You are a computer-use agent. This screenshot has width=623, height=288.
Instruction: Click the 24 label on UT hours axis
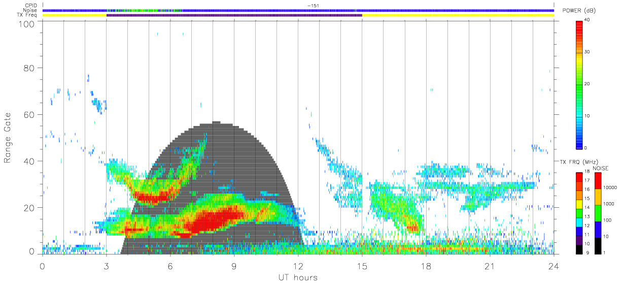(554, 266)
